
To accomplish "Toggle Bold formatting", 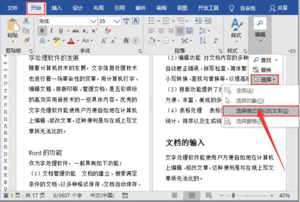I will pos(42,31).
